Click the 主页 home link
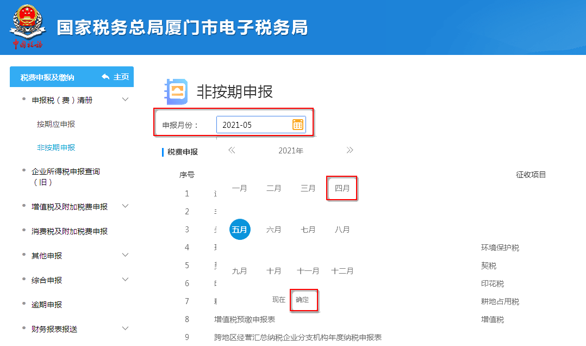 [121, 77]
